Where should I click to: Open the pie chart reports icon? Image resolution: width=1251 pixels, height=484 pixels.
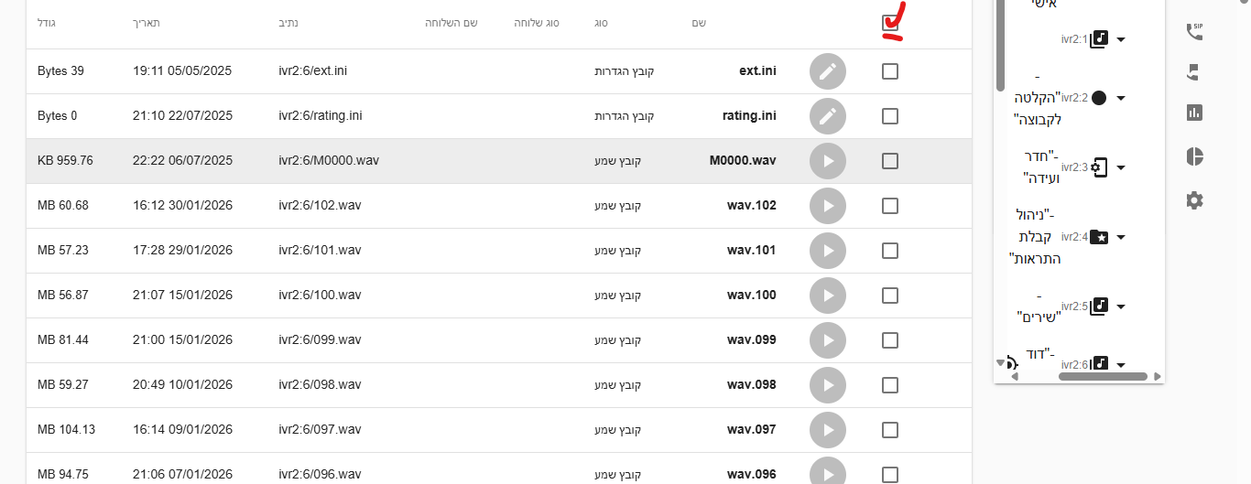[x=1194, y=156]
